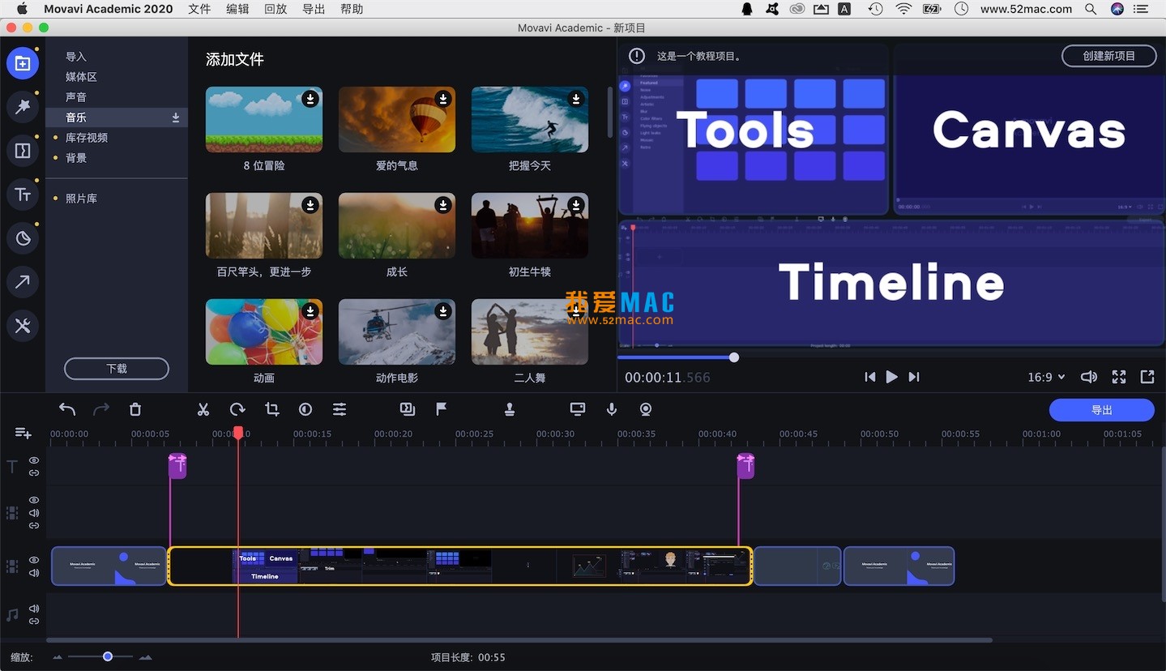
Task: Skip to next frame in preview
Action: coord(914,377)
